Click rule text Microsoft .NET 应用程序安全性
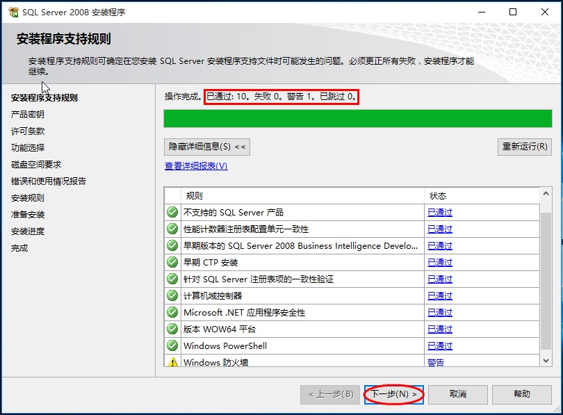The width and height of the screenshot is (563, 415). click(x=244, y=313)
